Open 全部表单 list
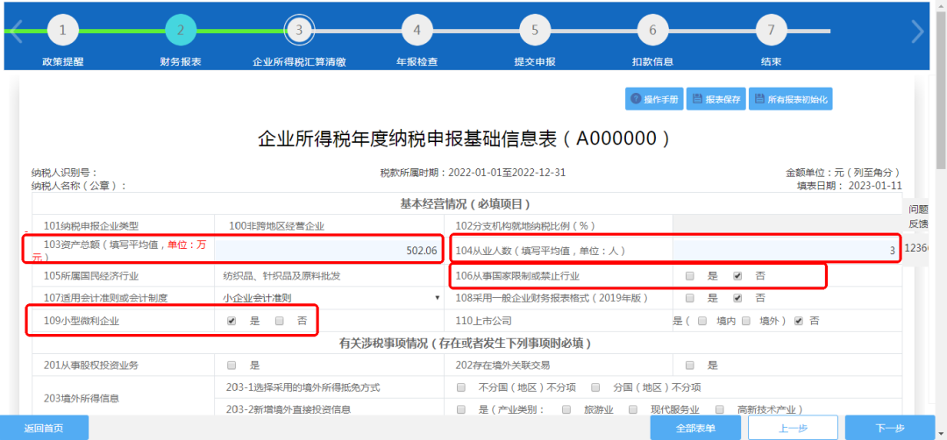This screenshot has width=947, height=440. [695, 428]
